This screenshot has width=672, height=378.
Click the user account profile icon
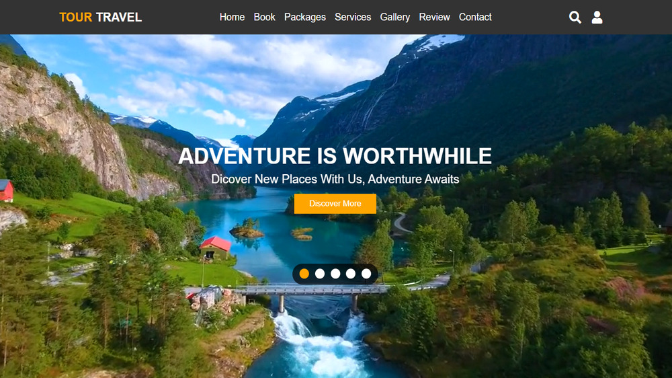(597, 17)
